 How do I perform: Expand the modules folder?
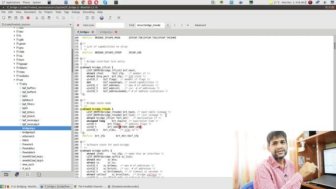14,76
